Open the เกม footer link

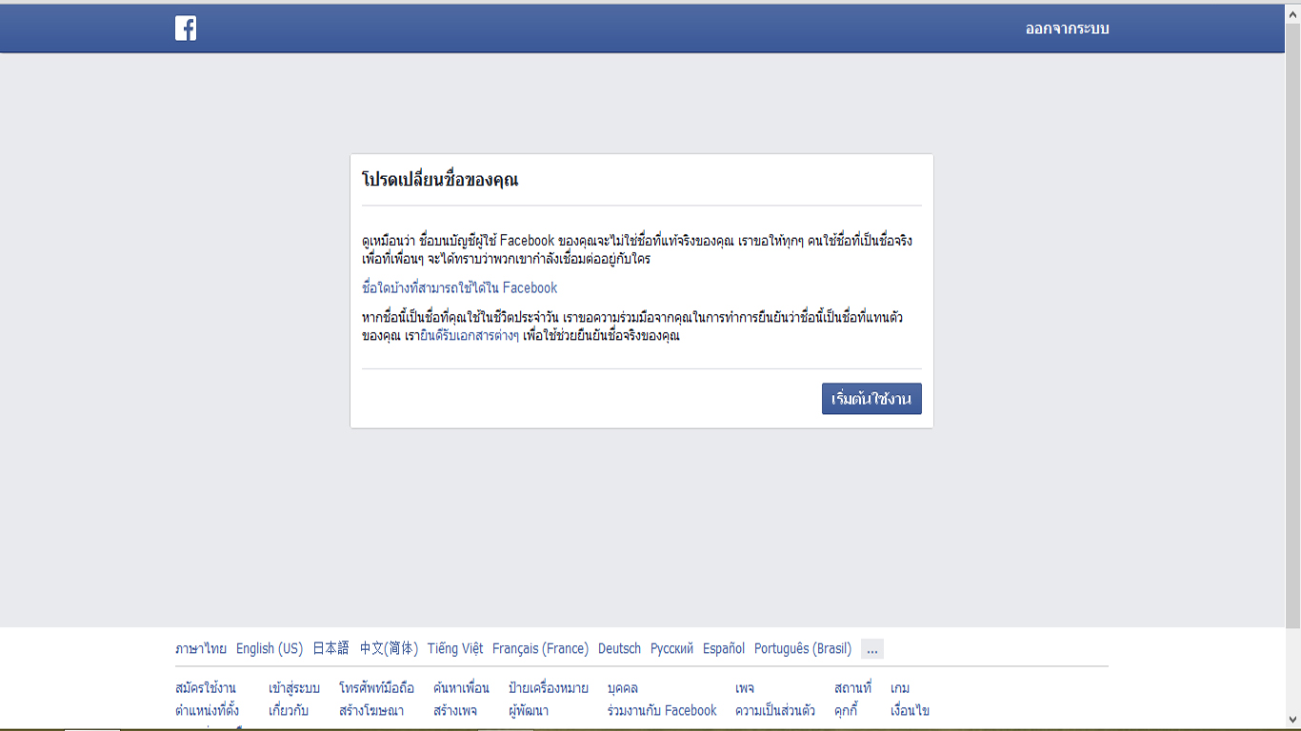pyautogui.click(x=900, y=687)
